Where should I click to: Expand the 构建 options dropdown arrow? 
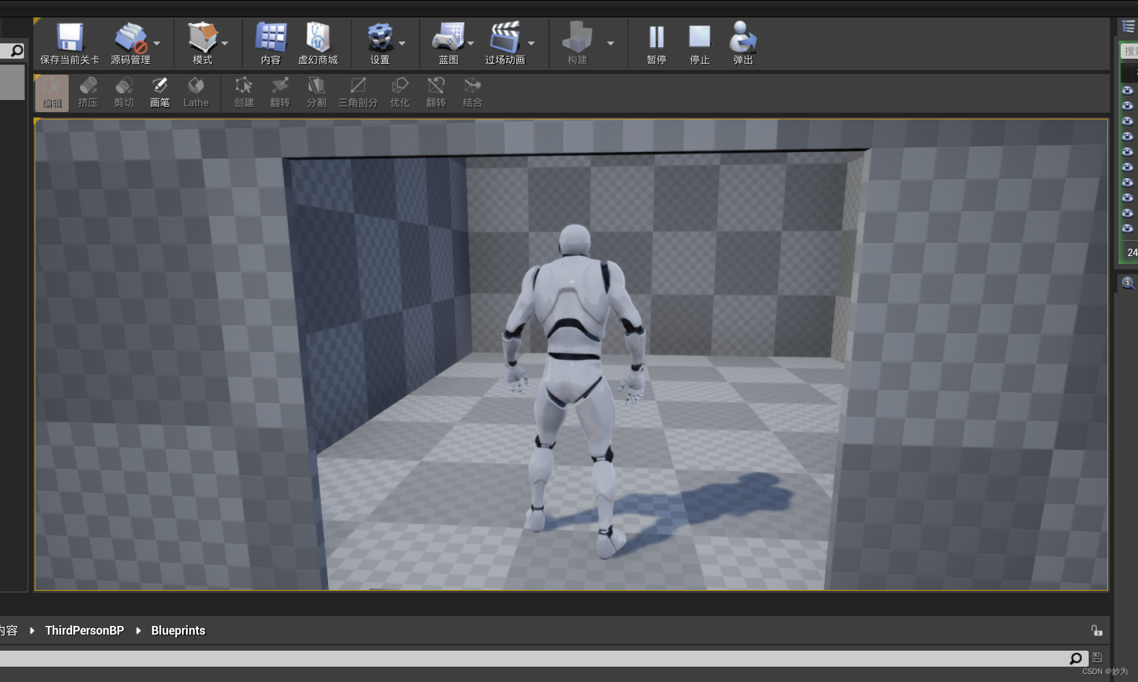pyautogui.click(x=611, y=43)
